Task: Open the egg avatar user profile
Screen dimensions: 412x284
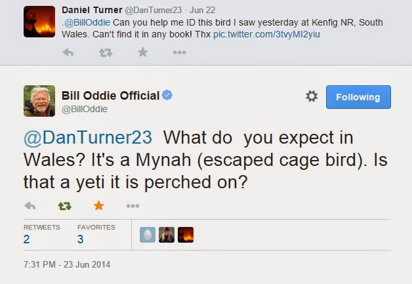Action: (148, 235)
